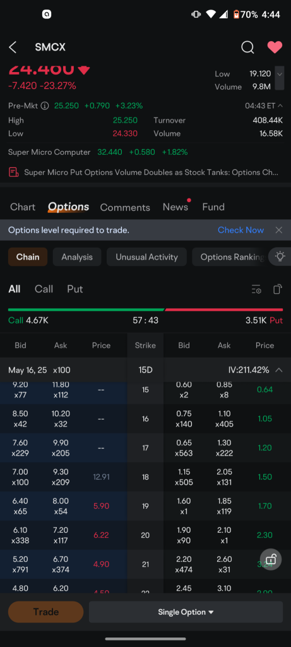Select the strike 20 row
The width and height of the screenshot is (291, 647).
click(x=145, y=535)
